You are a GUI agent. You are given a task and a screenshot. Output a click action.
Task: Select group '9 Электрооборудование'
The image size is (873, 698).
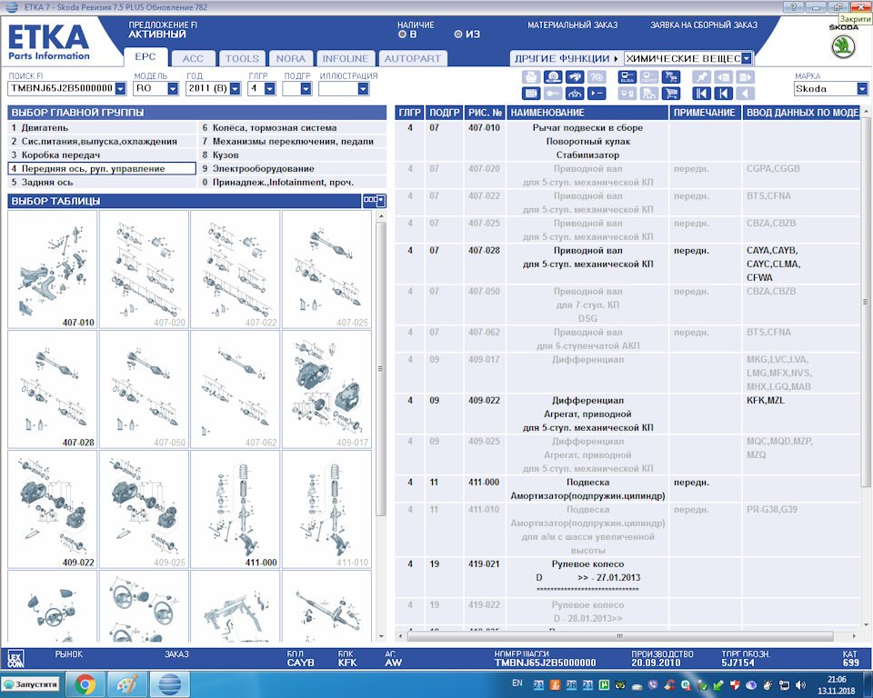292,169
